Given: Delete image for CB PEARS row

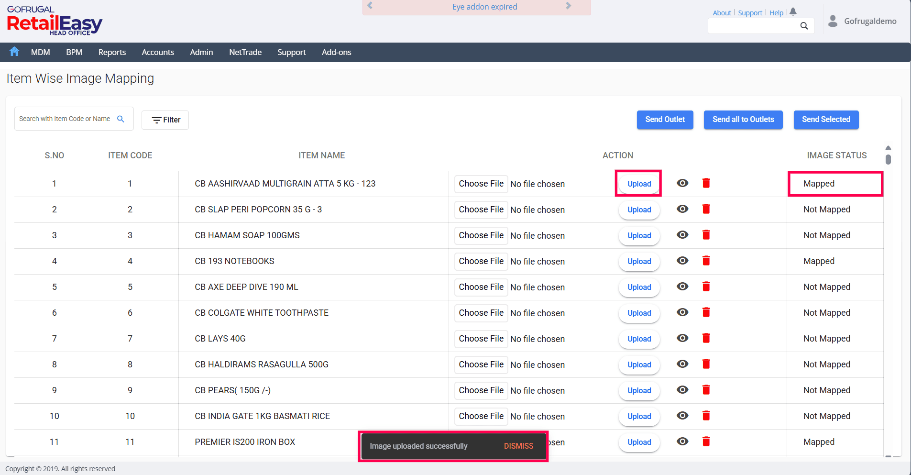Looking at the screenshot, I should coord(706,389).
